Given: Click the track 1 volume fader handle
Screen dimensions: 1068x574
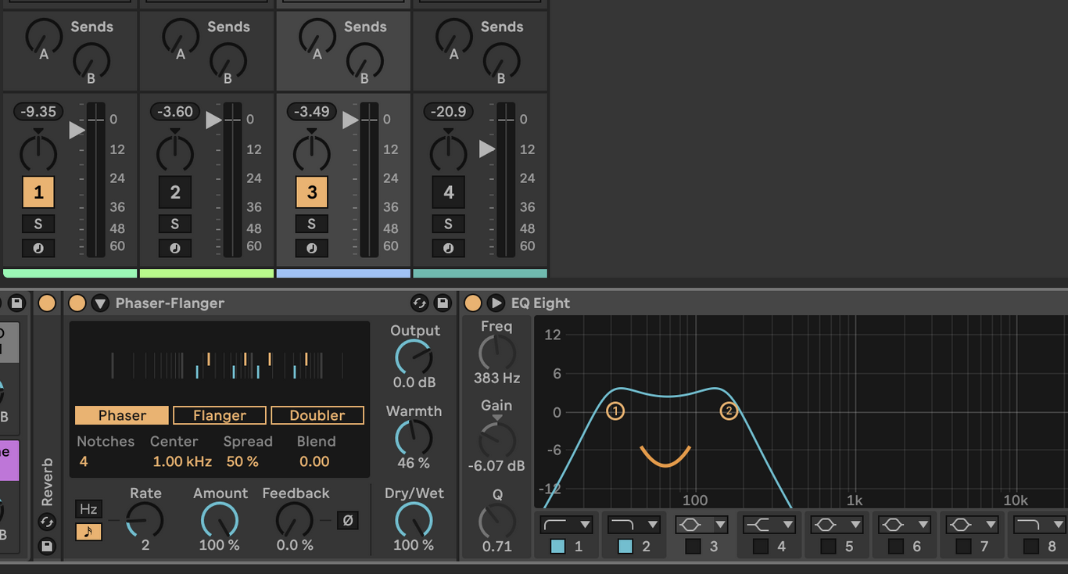Looking at the screenshot, I should tap(77, 130).
